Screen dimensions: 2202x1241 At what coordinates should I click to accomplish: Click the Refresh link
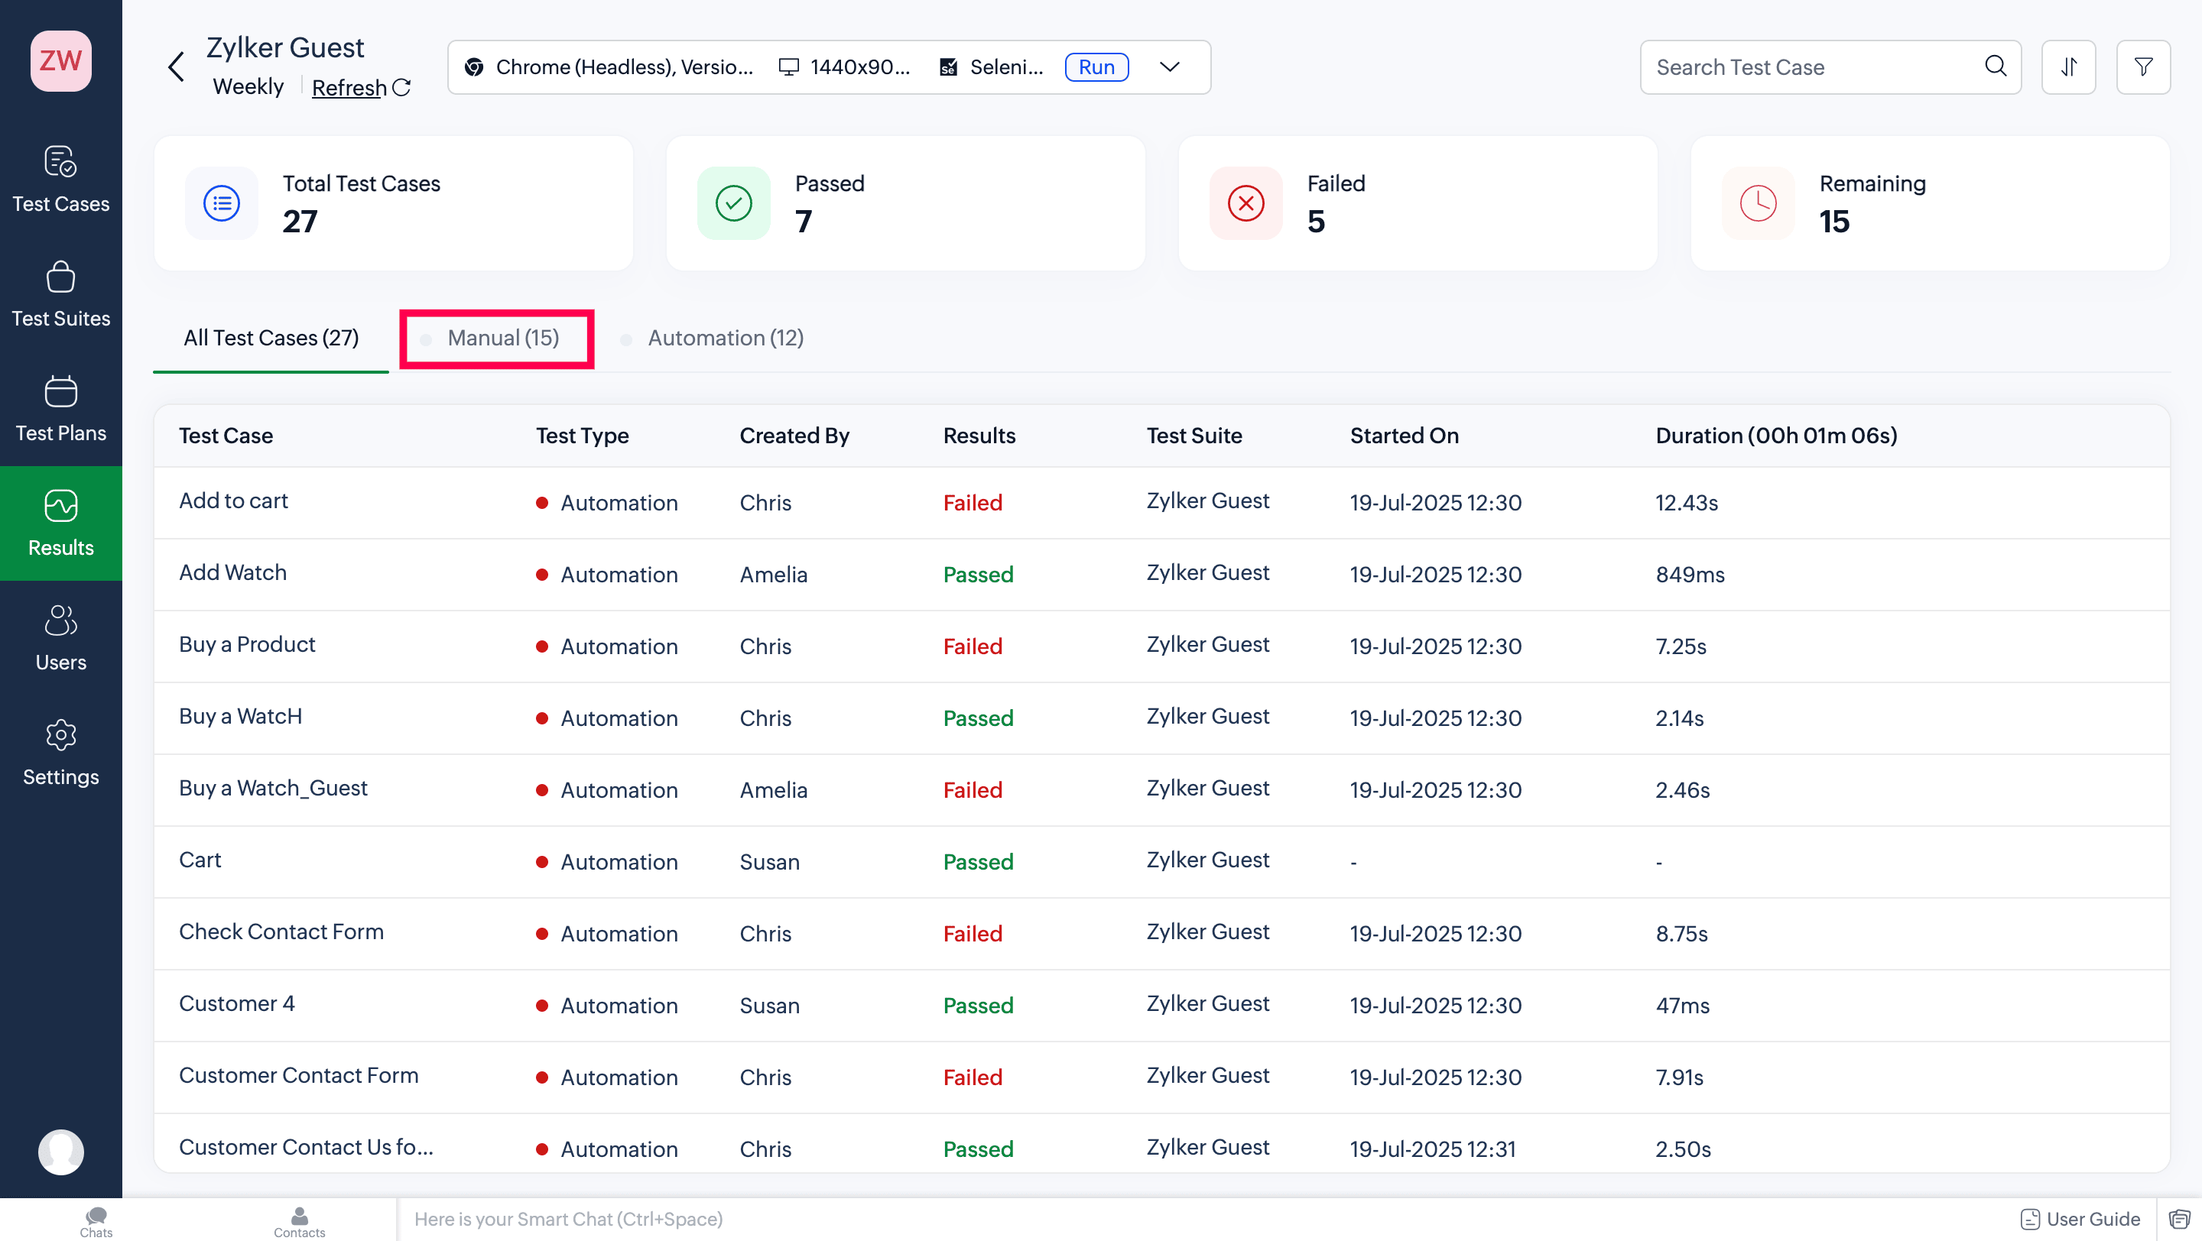[349, 87]
